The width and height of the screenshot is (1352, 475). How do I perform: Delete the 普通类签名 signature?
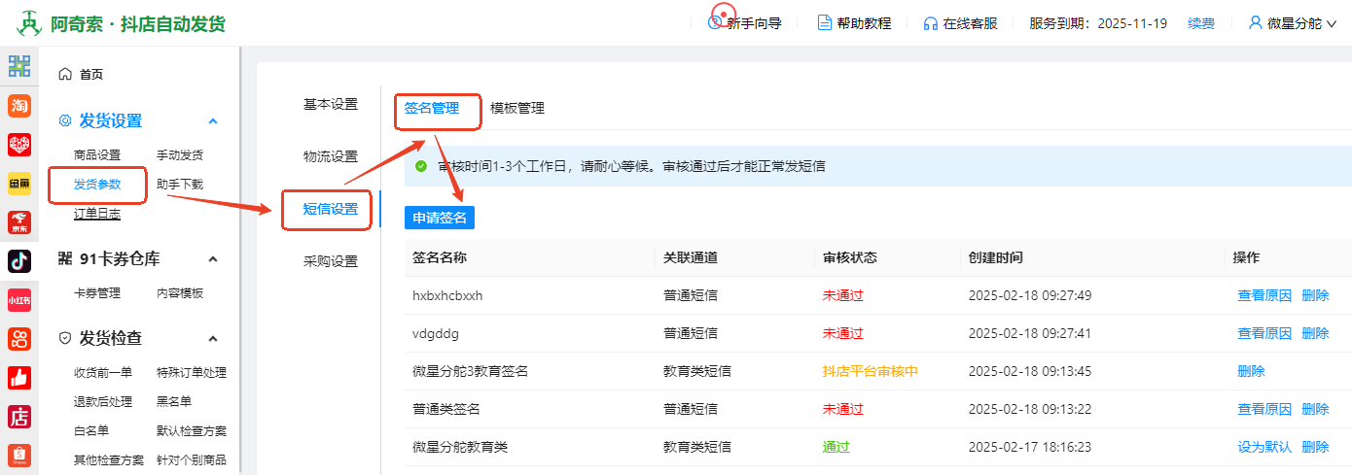[1315, 409]
